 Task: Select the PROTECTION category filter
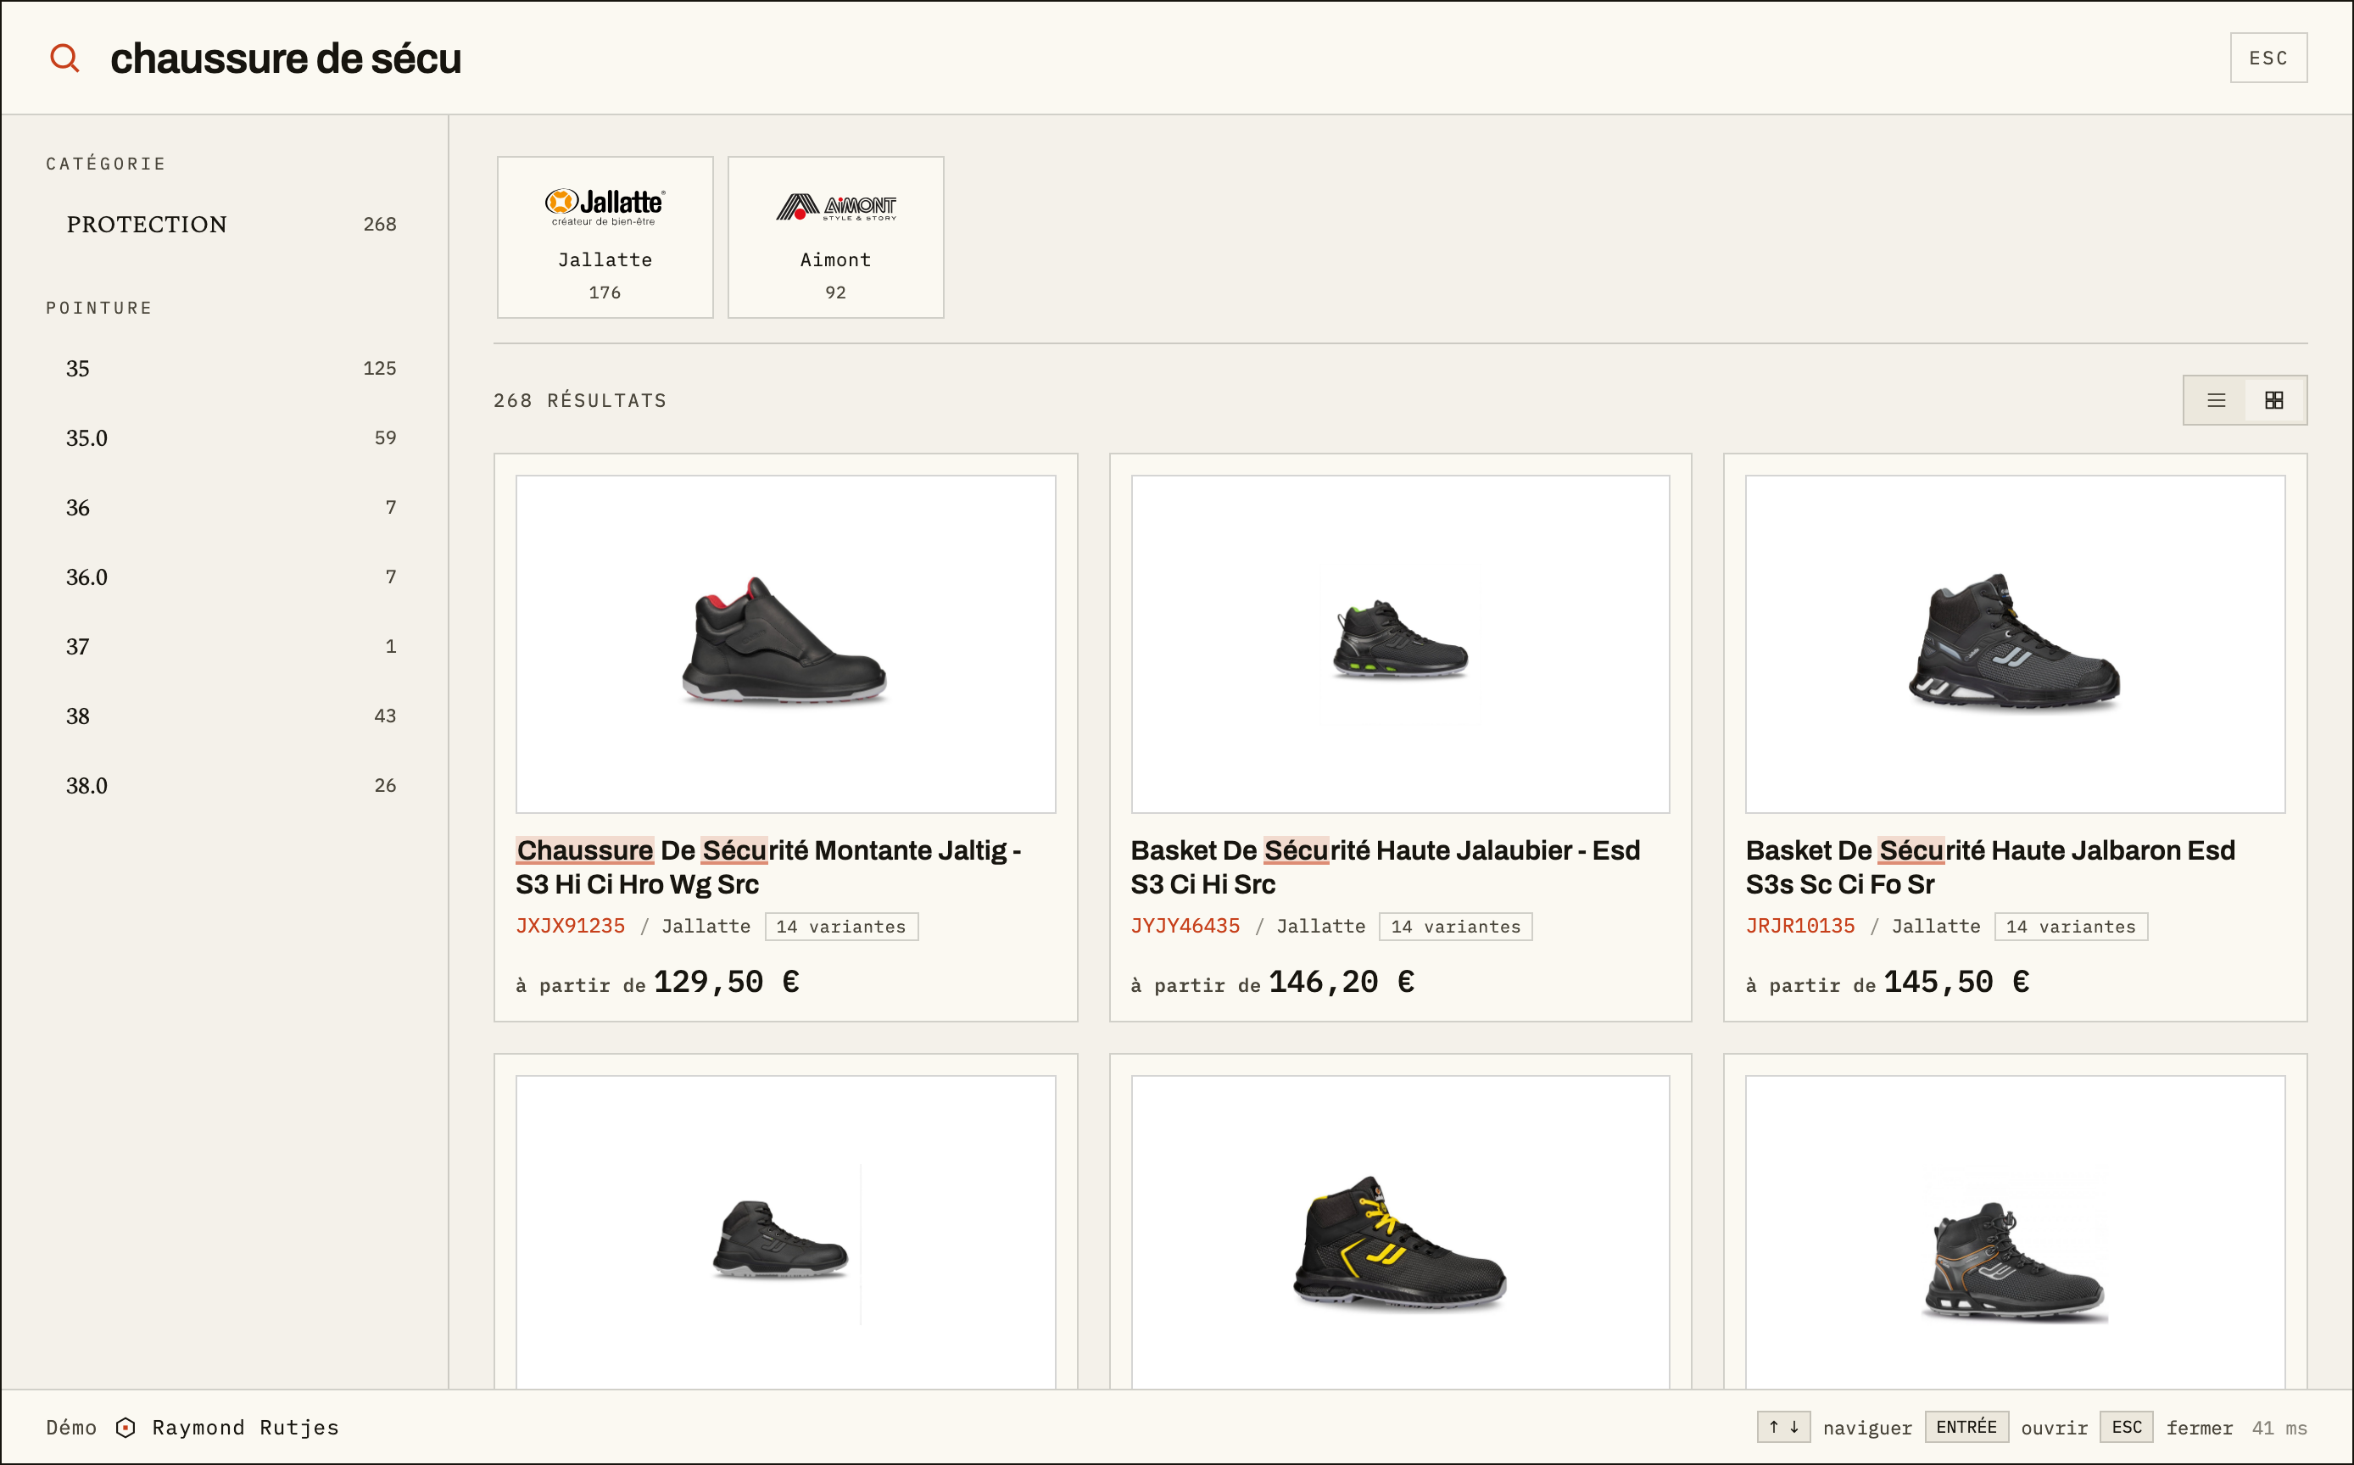tap(231, 224)
